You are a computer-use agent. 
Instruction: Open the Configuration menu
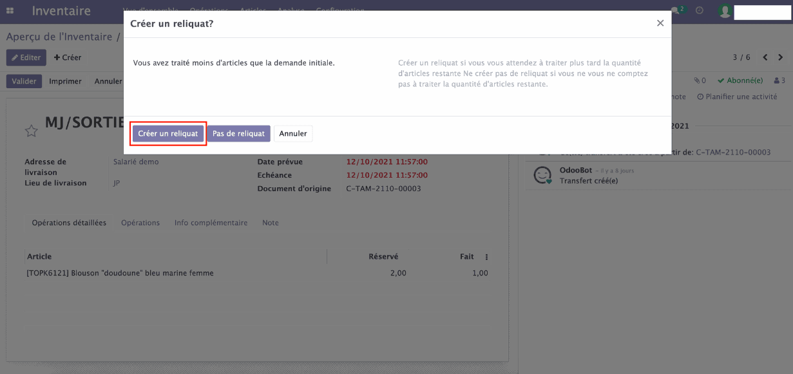(339, 10)
